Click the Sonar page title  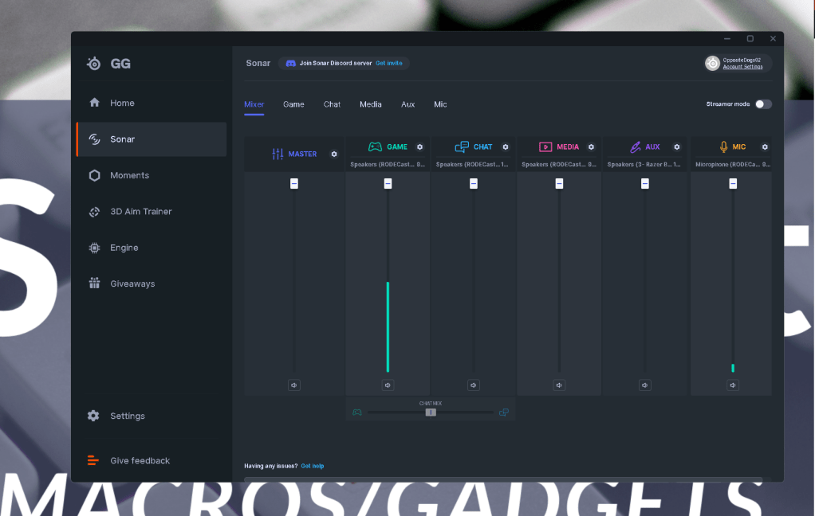[258, 64]
